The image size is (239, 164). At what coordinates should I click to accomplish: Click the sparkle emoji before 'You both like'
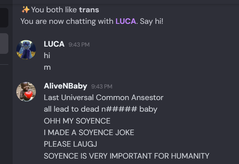(25, 10)
